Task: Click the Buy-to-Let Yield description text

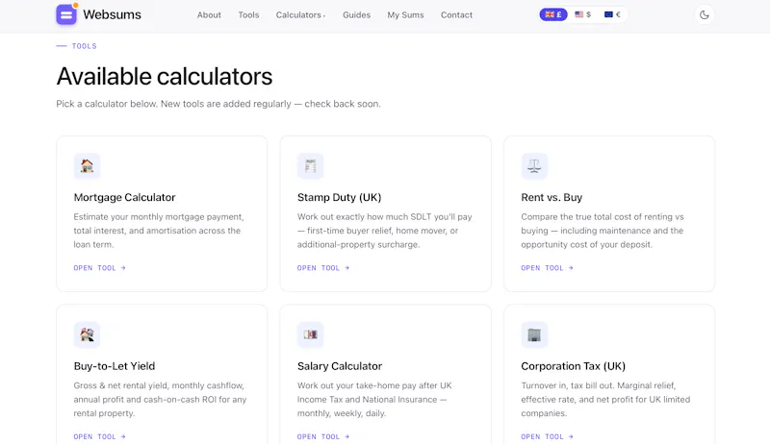Action: (160, 400)
